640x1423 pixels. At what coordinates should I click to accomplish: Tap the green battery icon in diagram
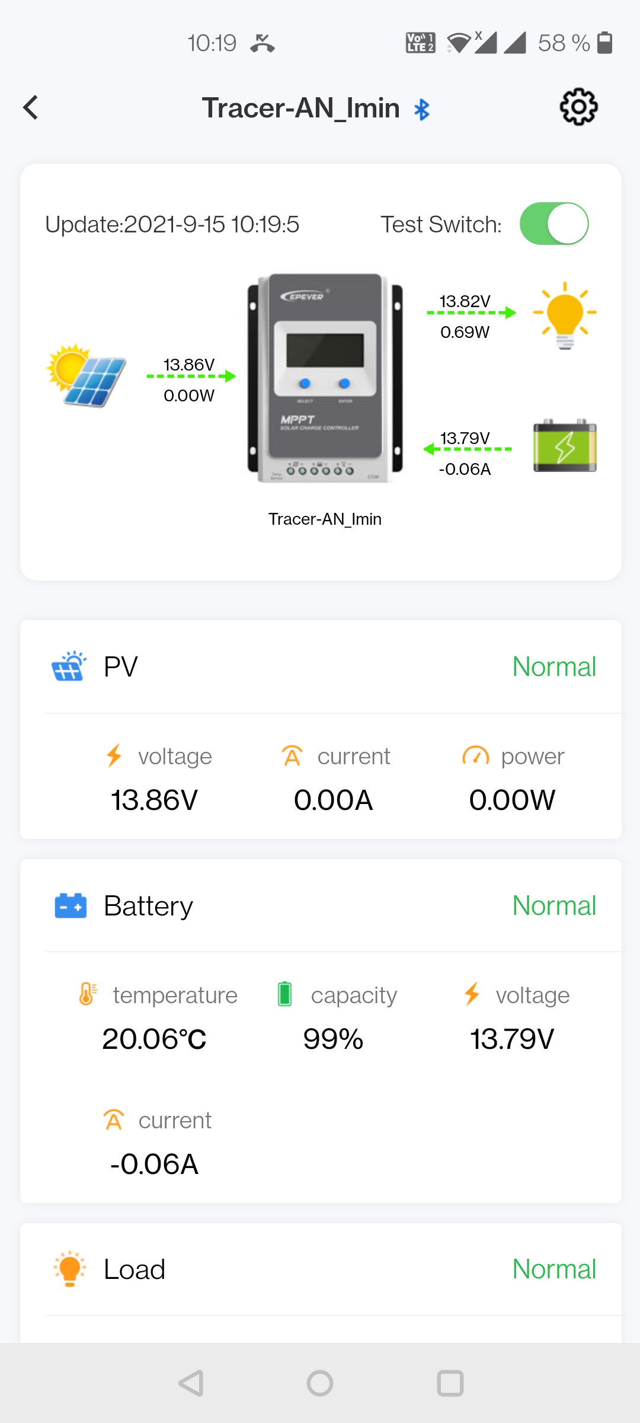tap(565, 446)
